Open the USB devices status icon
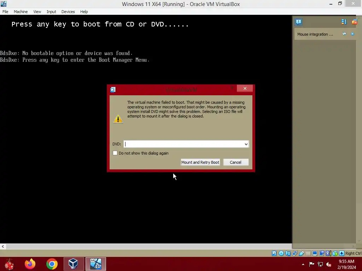This screenshot has width=362, height=271. click(302, 253)
